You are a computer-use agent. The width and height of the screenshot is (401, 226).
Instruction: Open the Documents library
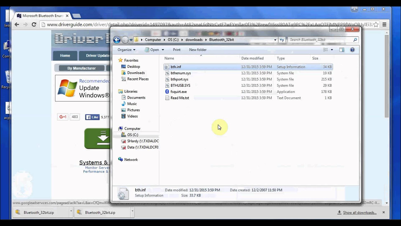click(136, 98)
